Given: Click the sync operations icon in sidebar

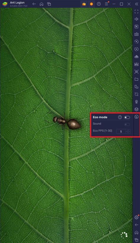Looking at the screenshot, I should pos(136,49).
